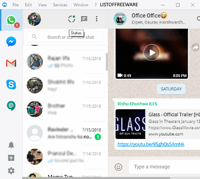The width and height of the screenshot is (200, 179).
Task: Click the Franz app logo icon
Action: pyautogui.click(x=4, y=4)
